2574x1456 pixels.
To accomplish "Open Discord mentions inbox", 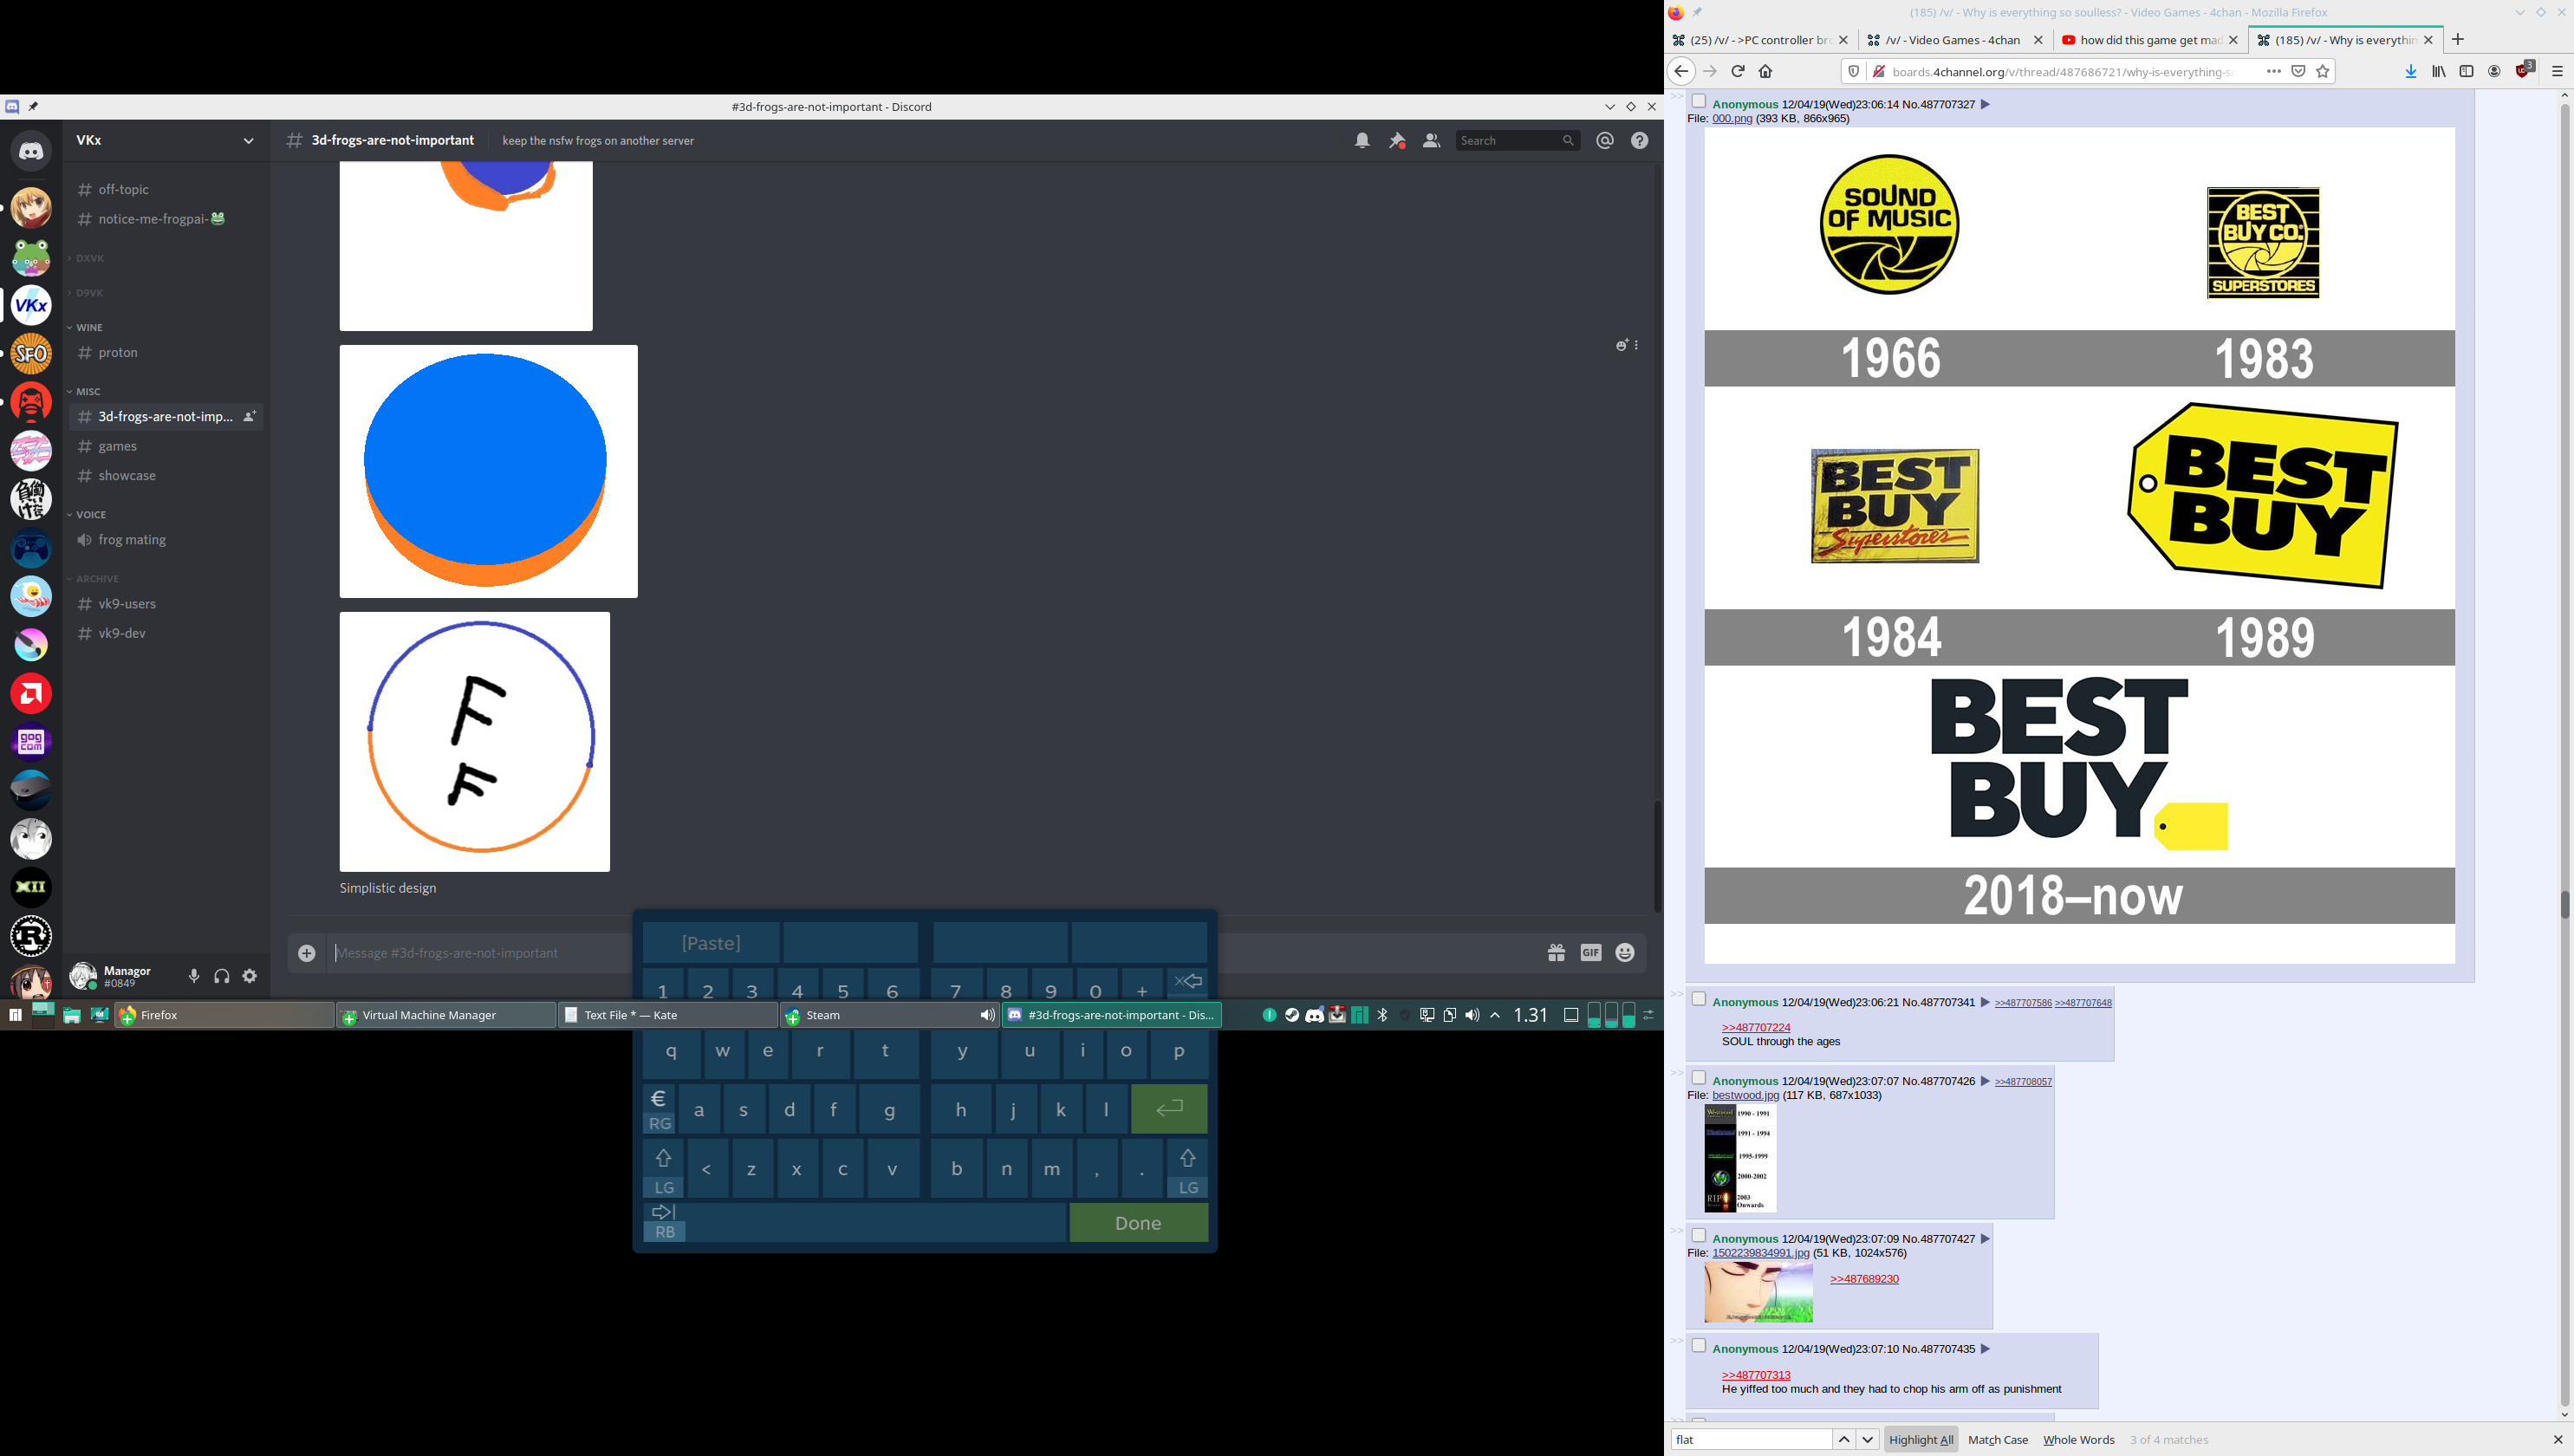I will 1605,141.
